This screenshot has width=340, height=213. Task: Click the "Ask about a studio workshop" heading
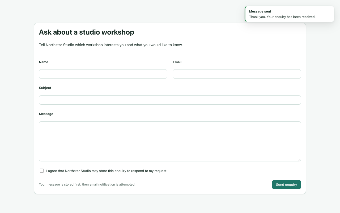(x=87, y=32)
